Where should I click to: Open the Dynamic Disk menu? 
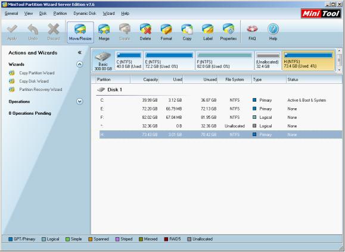click(x=85, y=14)
